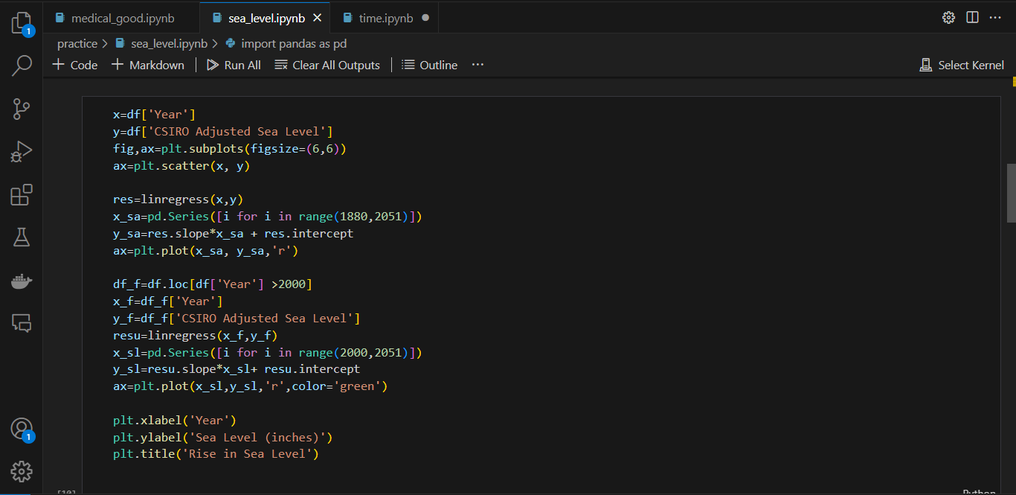Run all notebook cells
1016x495 pixels.
point(234,65)
